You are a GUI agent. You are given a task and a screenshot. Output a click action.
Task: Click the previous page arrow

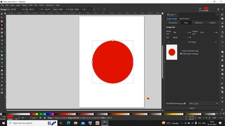pyautogui.click(x=168, y=42)
